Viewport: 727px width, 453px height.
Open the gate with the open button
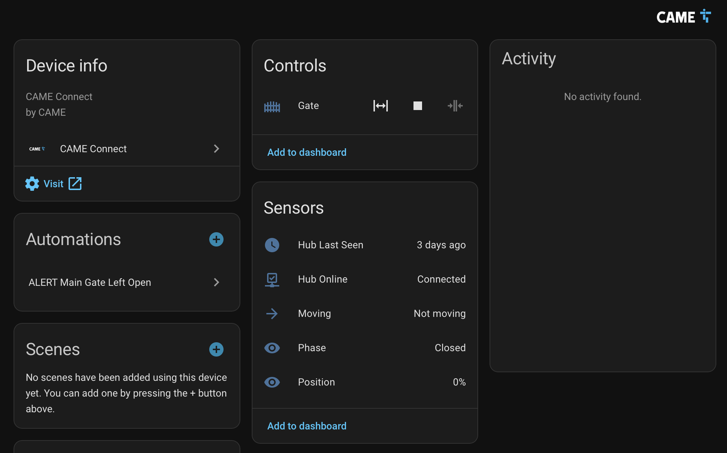tap(381, 106)
